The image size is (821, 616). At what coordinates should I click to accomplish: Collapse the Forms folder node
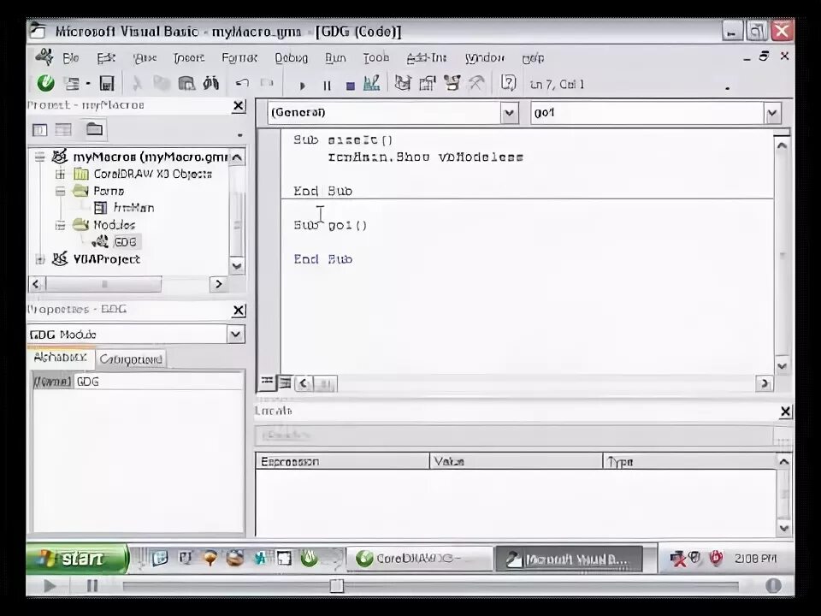[60, 191]
